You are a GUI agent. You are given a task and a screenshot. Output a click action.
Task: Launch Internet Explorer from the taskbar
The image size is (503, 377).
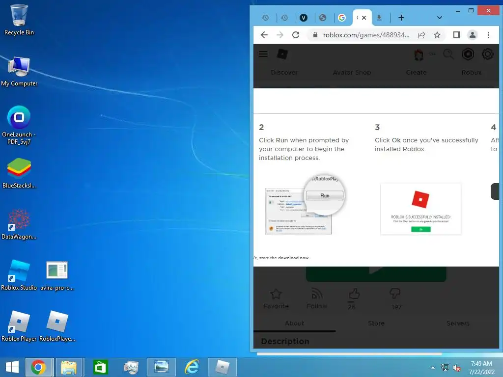[x=192, y=367]
